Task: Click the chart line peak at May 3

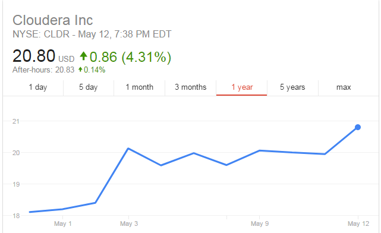Action: [x=128, y=149]
